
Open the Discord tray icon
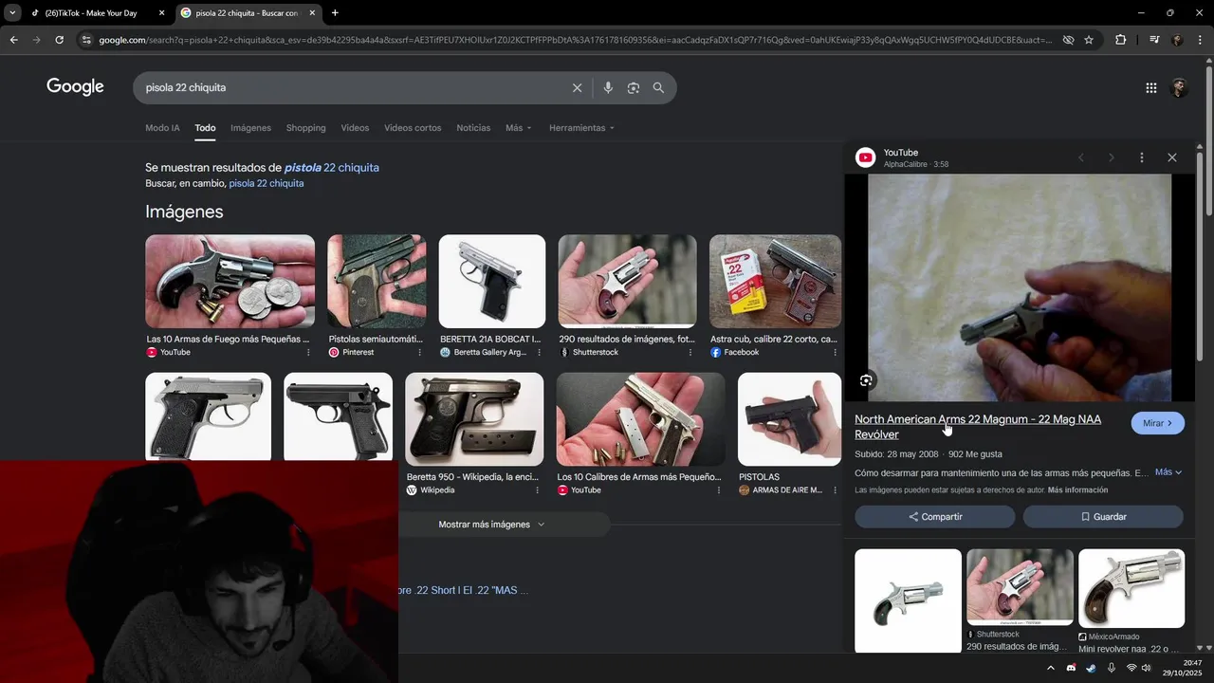[x=1071, y=668]
